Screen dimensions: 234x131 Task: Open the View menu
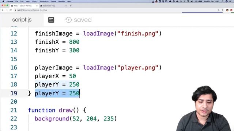click(x=28, y=1)
